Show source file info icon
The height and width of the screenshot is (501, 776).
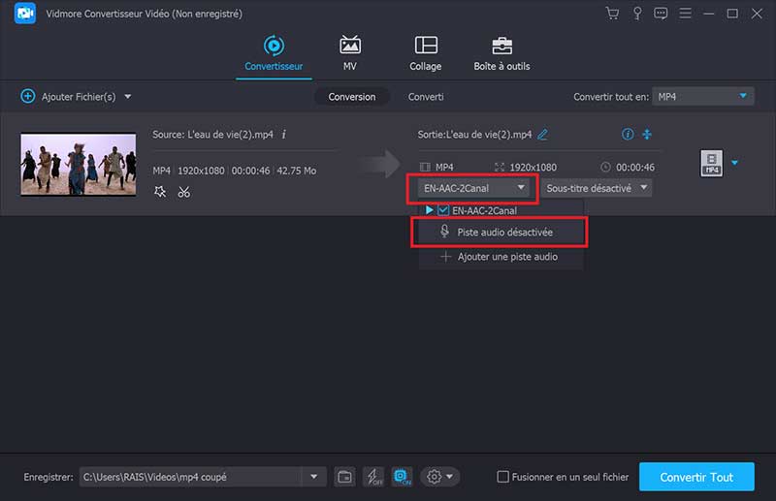click(284, 135)
